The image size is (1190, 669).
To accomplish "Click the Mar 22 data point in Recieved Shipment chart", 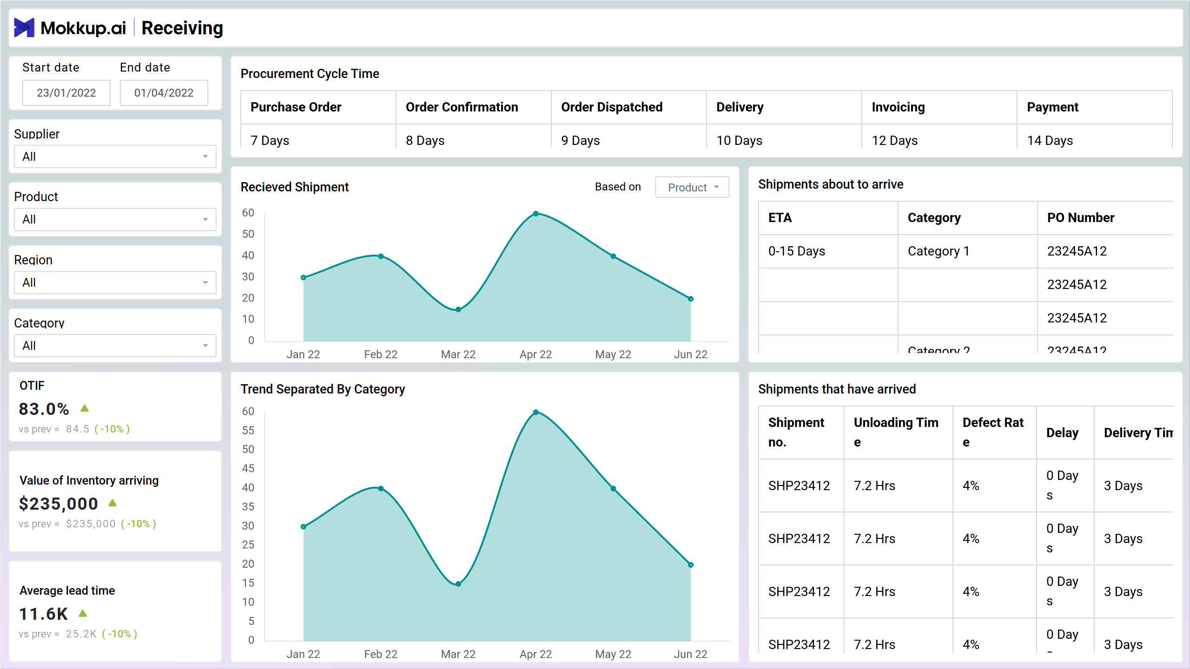I will (x=458, y=309).
